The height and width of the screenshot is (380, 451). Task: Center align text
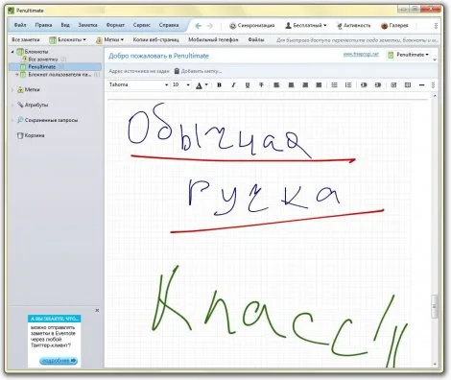tap(291, 85)
